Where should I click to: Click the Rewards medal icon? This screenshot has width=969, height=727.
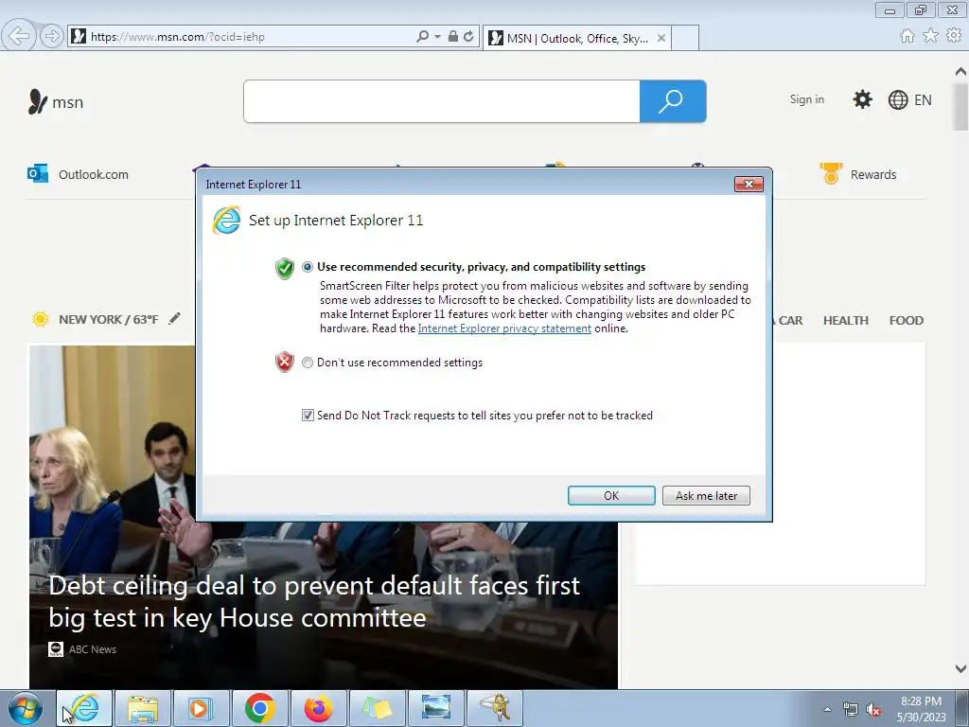(831, 173)
